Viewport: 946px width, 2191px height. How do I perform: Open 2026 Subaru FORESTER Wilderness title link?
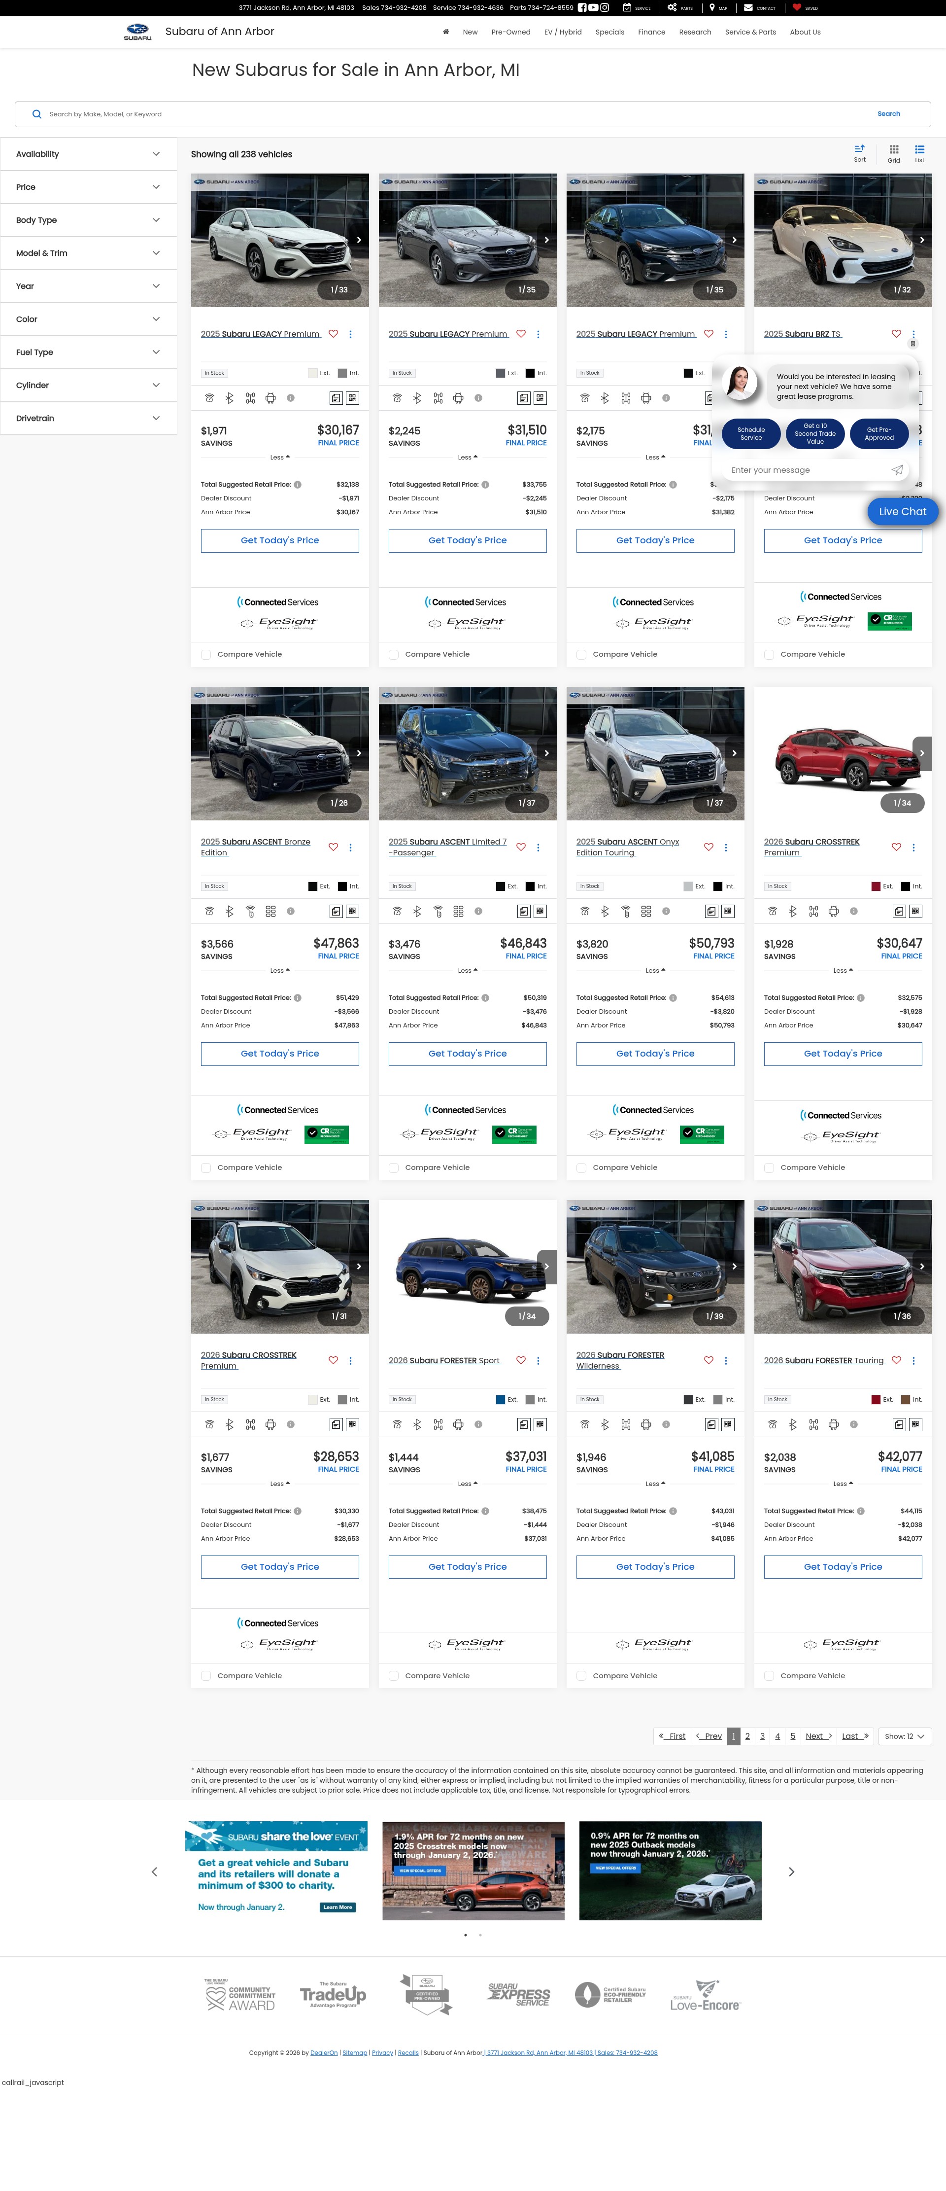point(620,1360)
